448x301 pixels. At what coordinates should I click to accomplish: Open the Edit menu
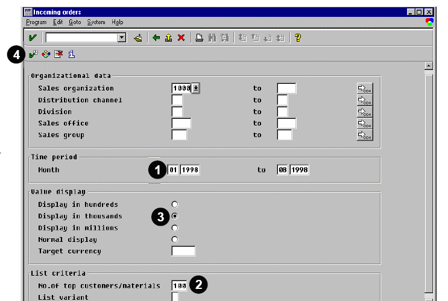tap(58, 22)
